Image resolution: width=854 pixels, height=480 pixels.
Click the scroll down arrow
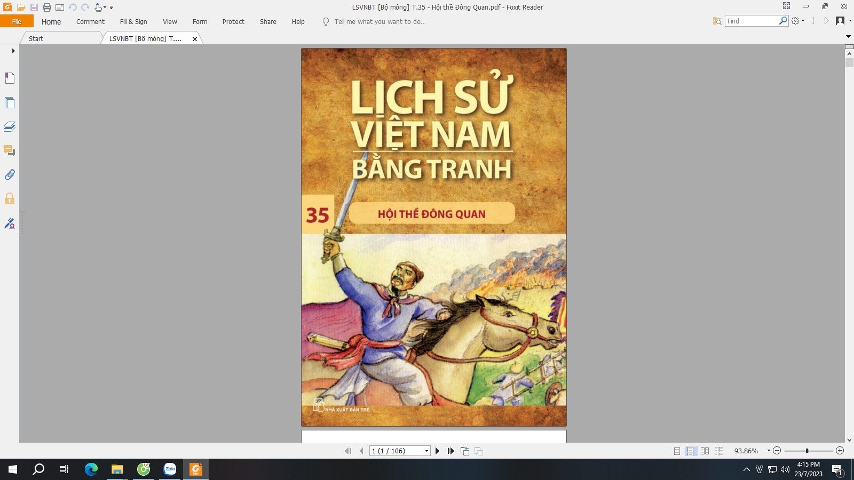click(x=849, y=440)
